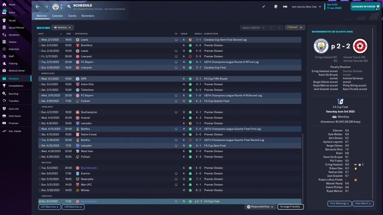Viewport: 383px width, 215px height.
Task: Open Past Meetings
Action: 340,203
